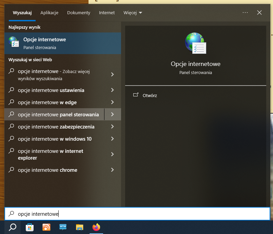The height and width of the screenshot is (234, 273).
Task: Switch to the Internet tab
Action: [x=107, y=13]
